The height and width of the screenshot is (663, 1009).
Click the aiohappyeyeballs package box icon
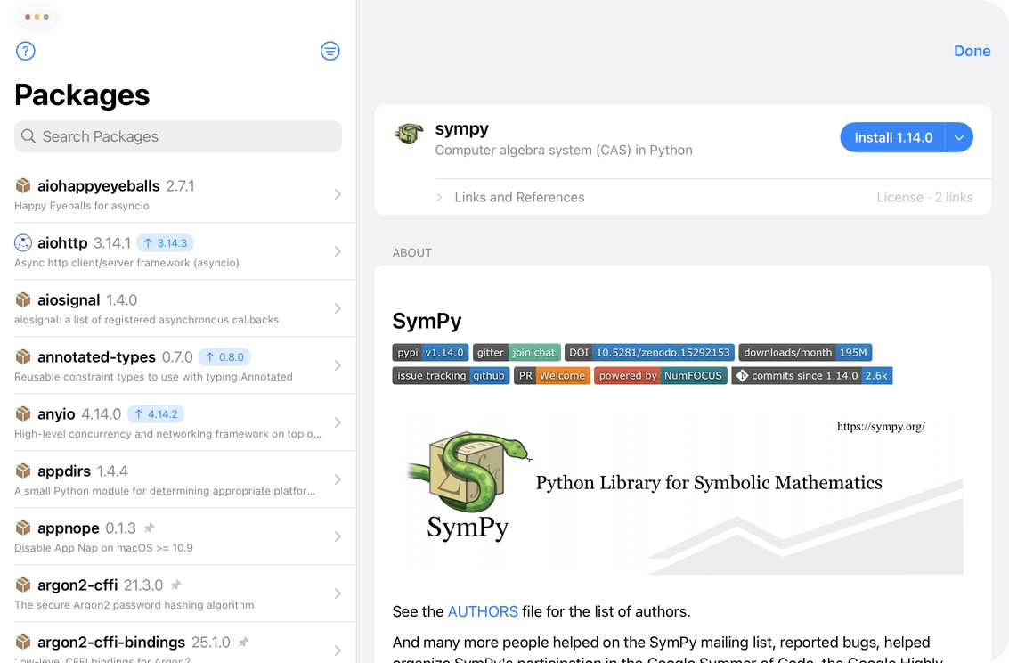(23, 186)
